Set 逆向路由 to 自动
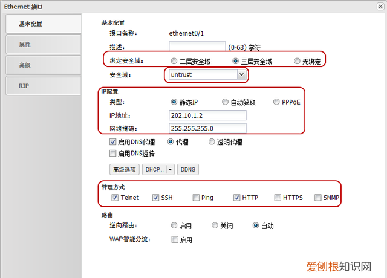Screen dimensions: 387x278 tap(256, 225)
